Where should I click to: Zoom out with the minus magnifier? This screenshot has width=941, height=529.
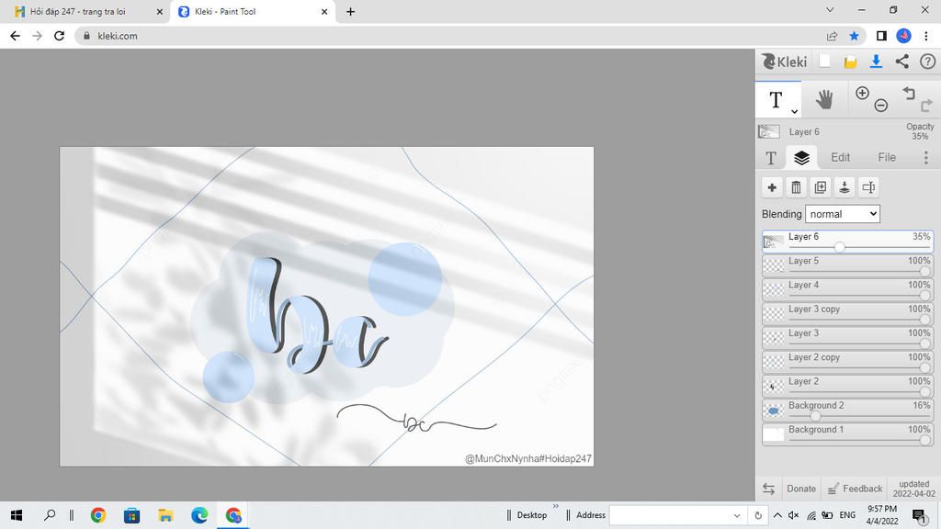pyautogui.click(x=881, y=106)
